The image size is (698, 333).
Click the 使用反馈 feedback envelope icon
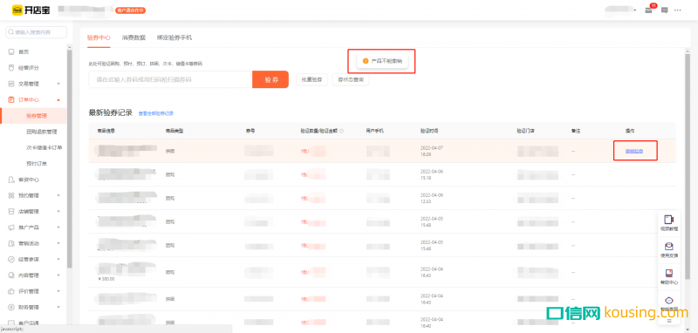669,250
